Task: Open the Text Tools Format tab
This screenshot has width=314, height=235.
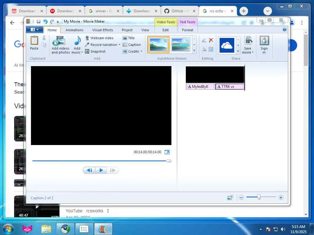Action: [187, 30]
